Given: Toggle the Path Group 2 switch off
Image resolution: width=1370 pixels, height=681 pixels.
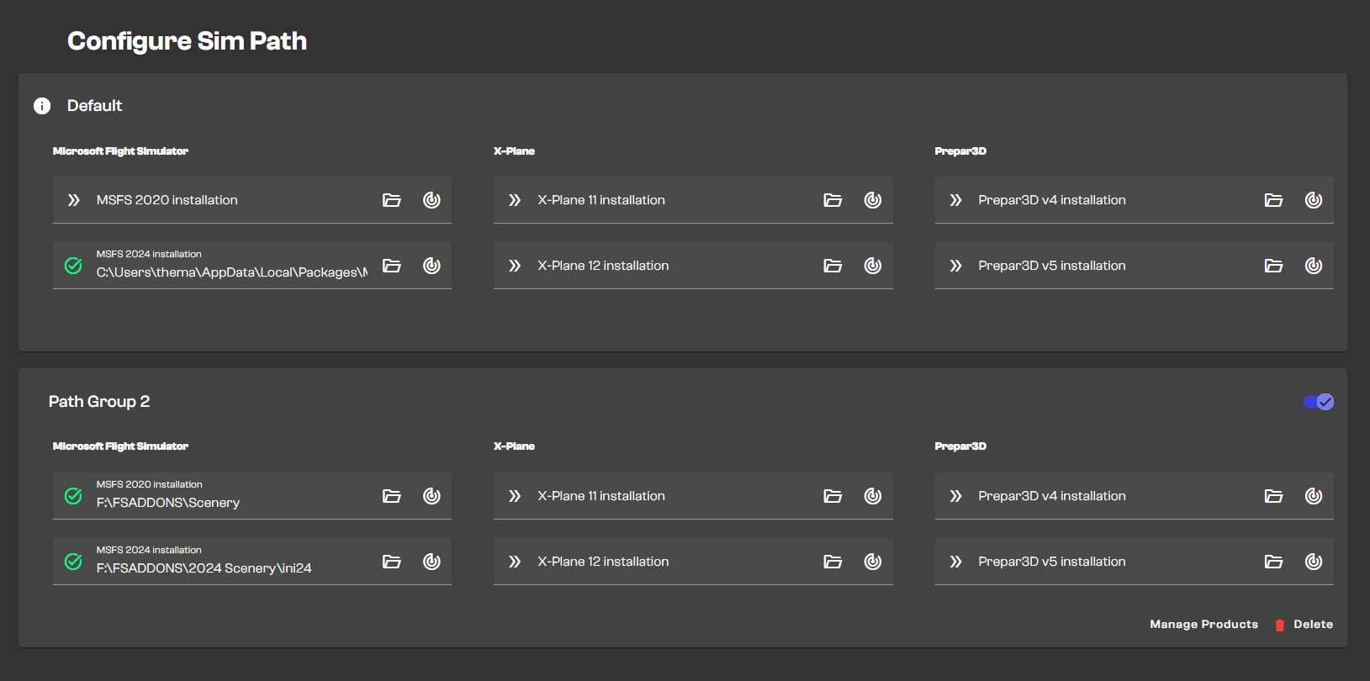Looking at the screenshot, I should (x=1318, y=402).
